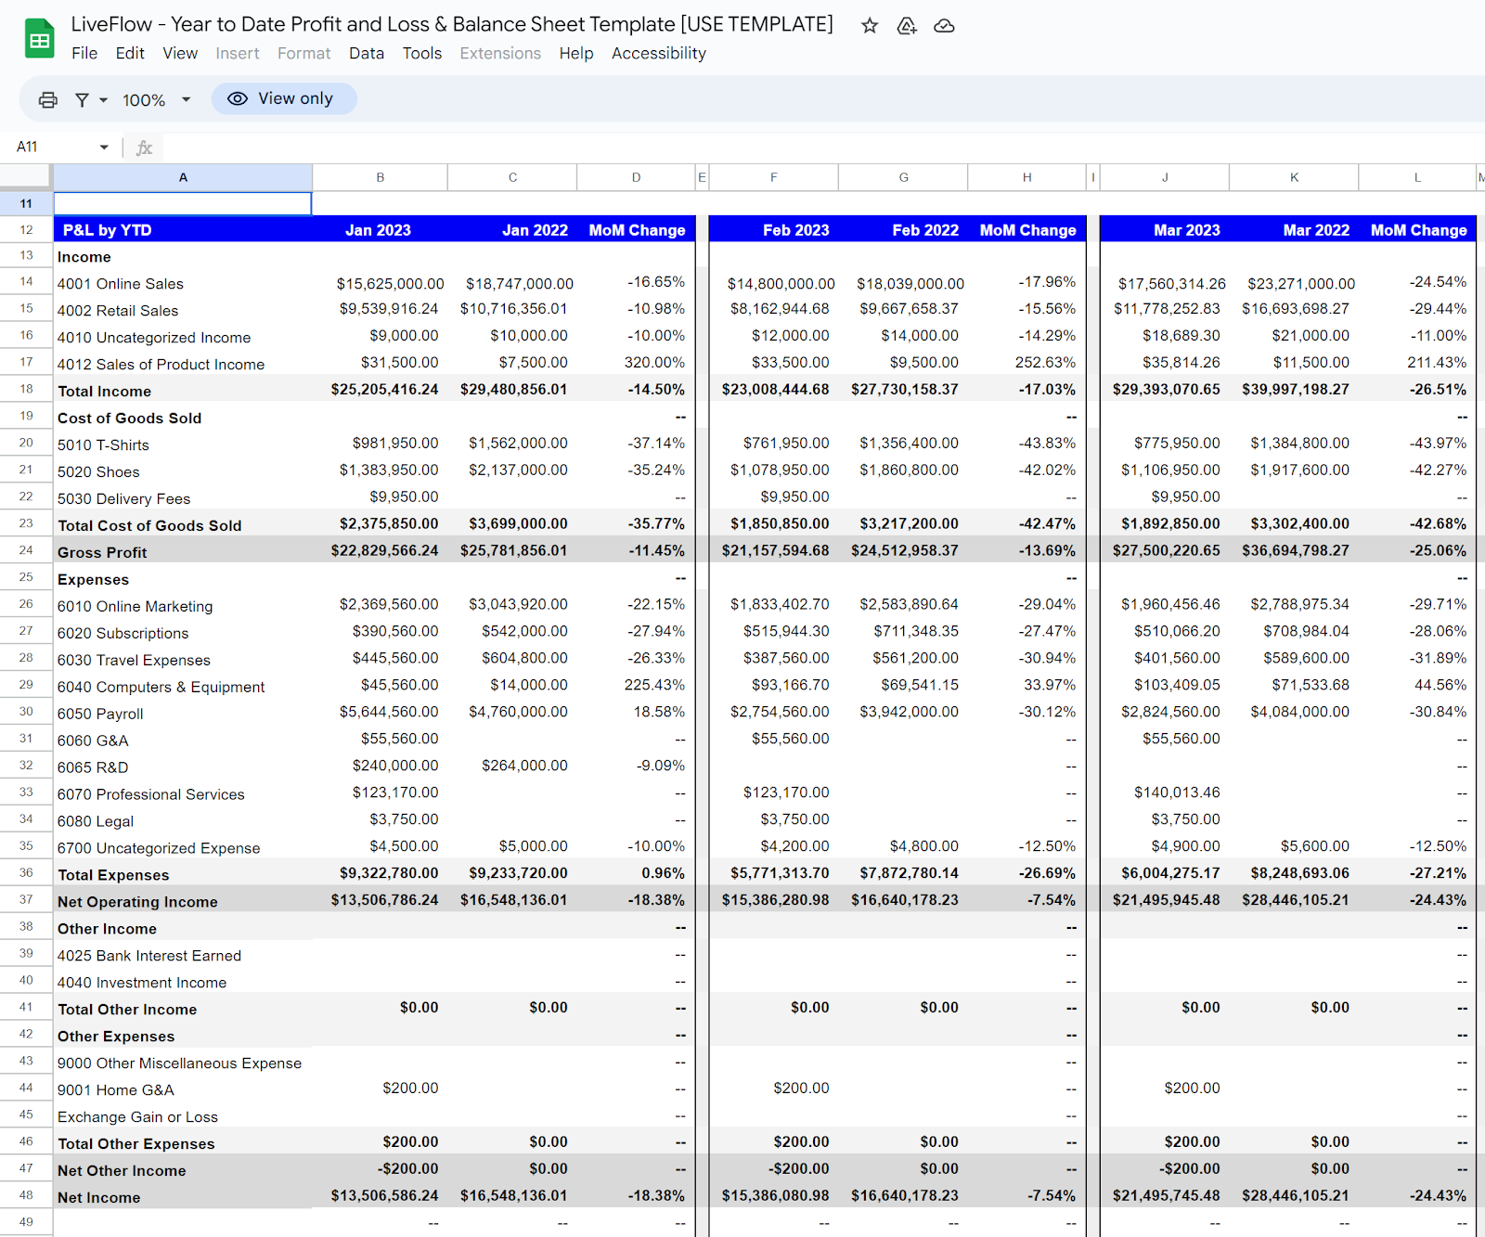Select column header B
The width and height of the screenshot is (1485, 1237).
(379, 176)
